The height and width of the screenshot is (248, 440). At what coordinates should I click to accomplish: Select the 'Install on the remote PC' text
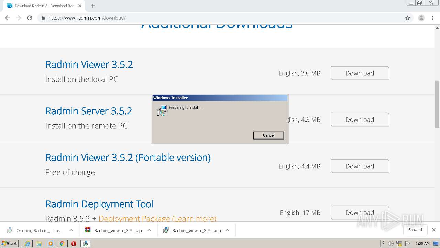click(x=86, y=126)
